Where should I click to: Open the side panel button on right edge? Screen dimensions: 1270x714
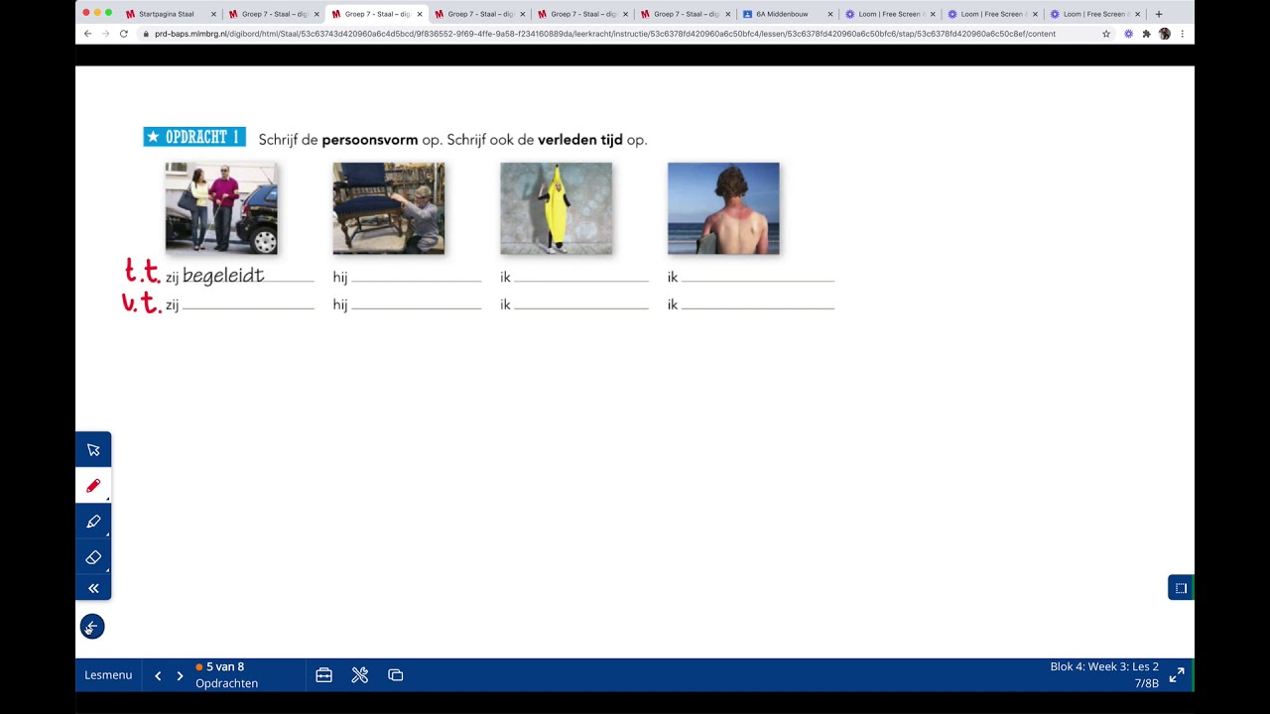pyautogui.click(x=1181, y=588)
